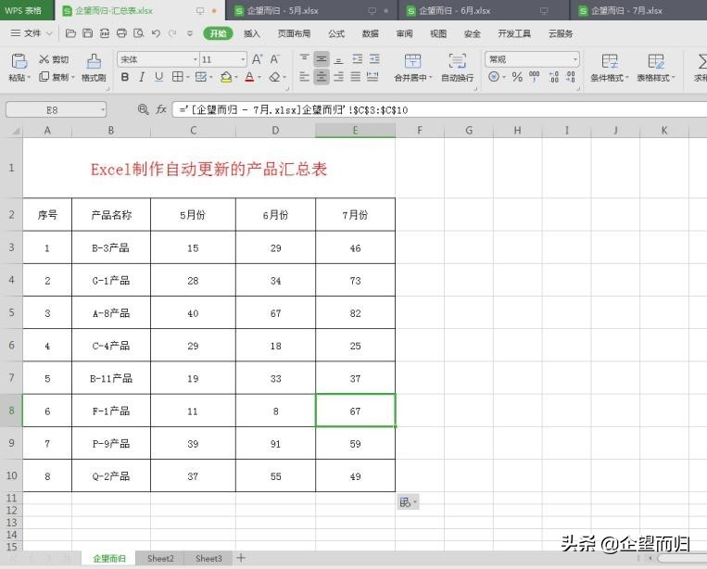707x569 pixels.
Task: Click the increase decimal places icon
Action: [x=554, y=77]
